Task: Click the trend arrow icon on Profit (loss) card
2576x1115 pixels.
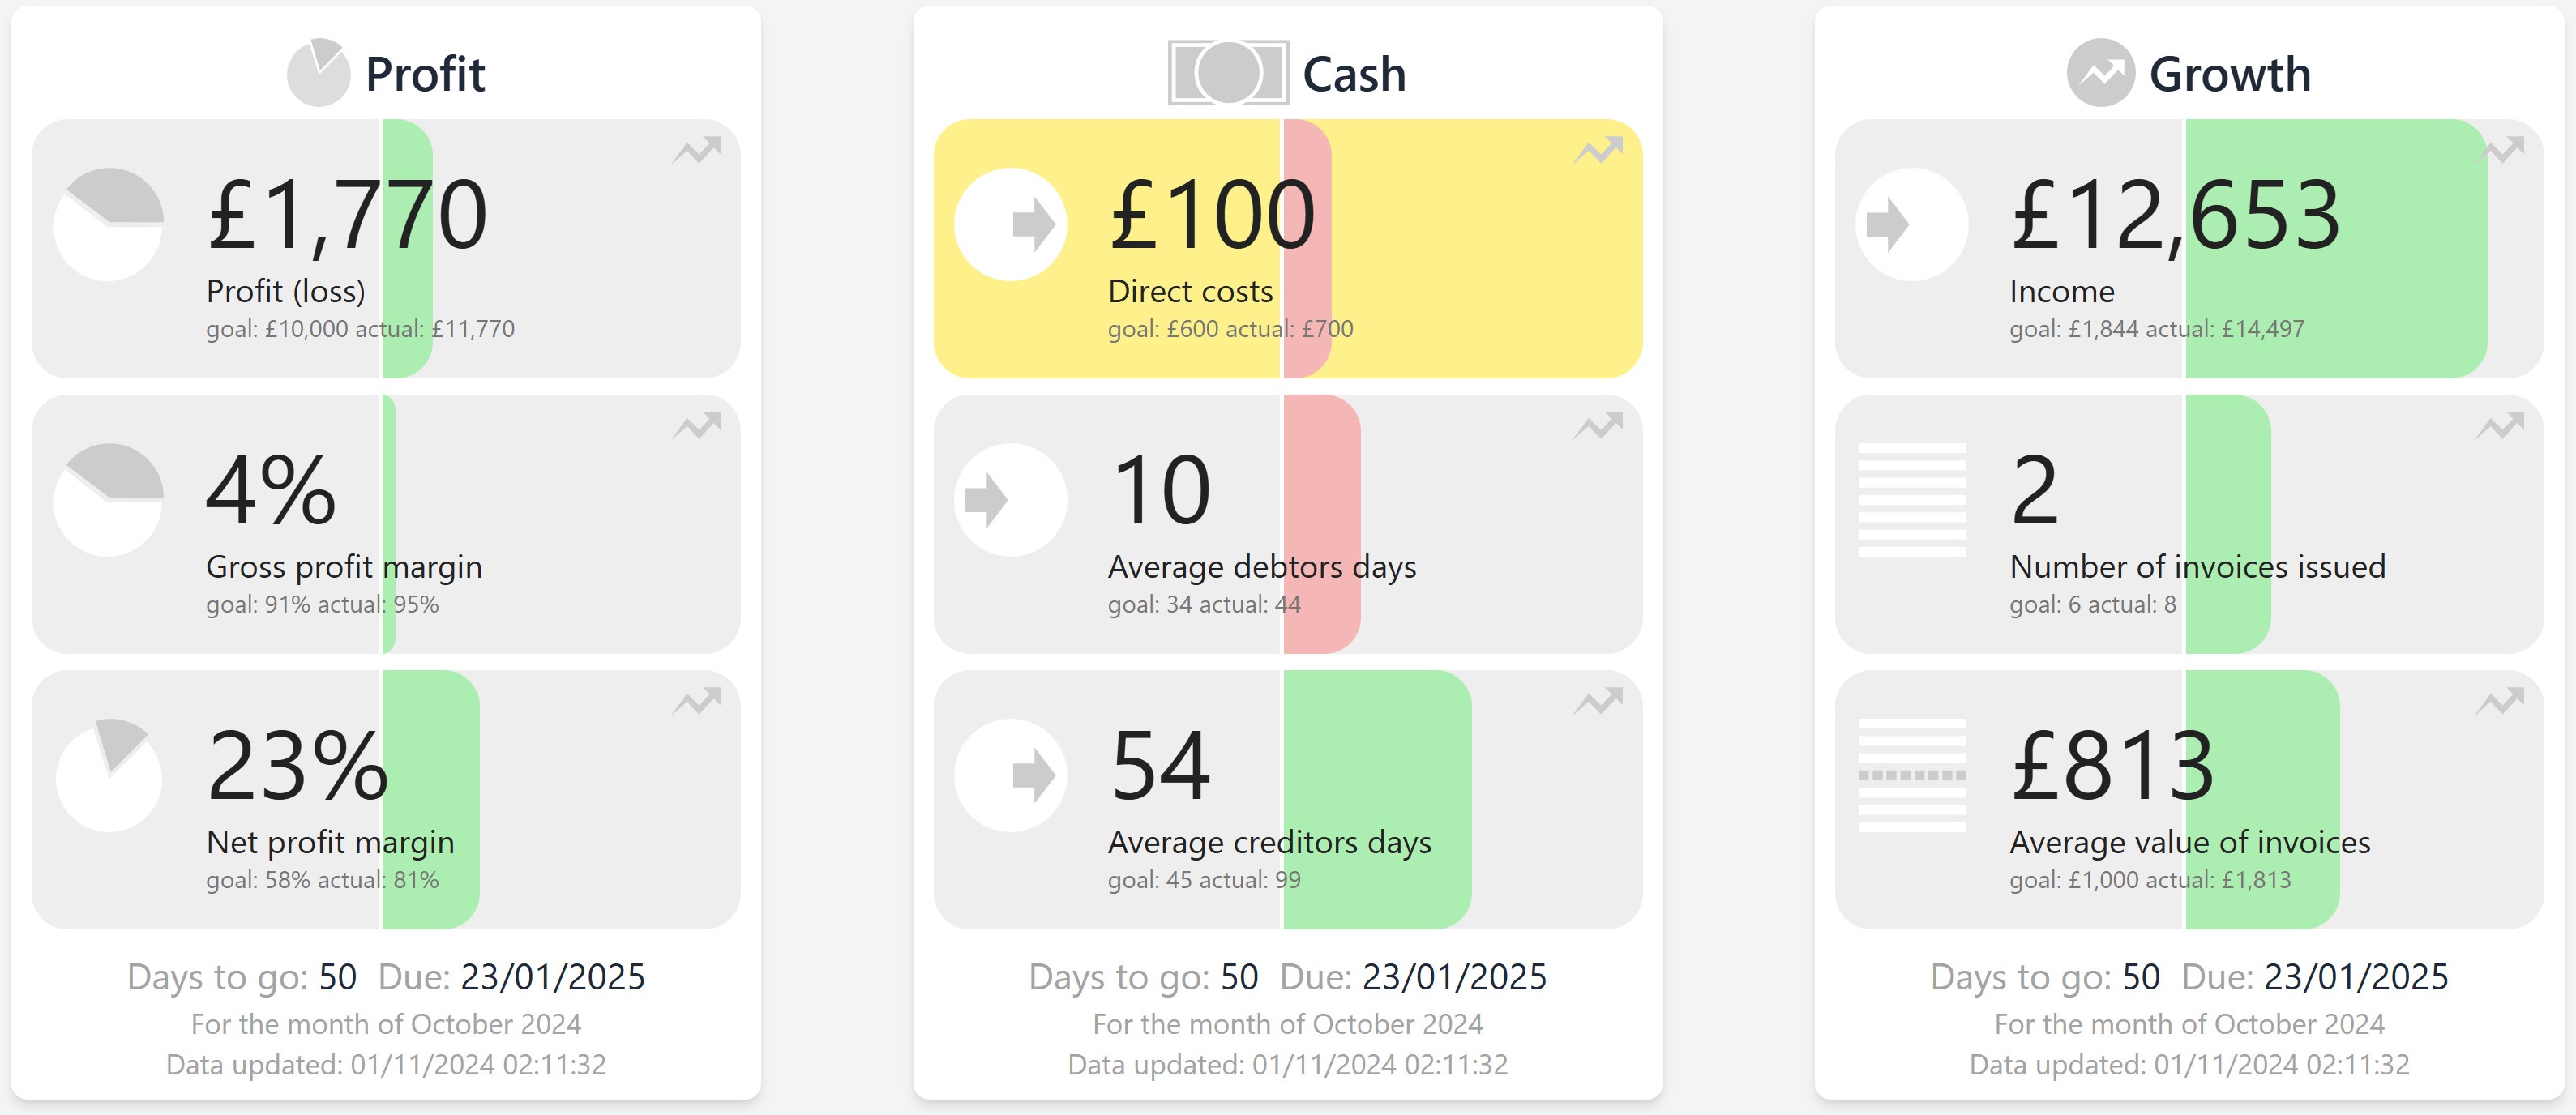Action: point(697,150)
